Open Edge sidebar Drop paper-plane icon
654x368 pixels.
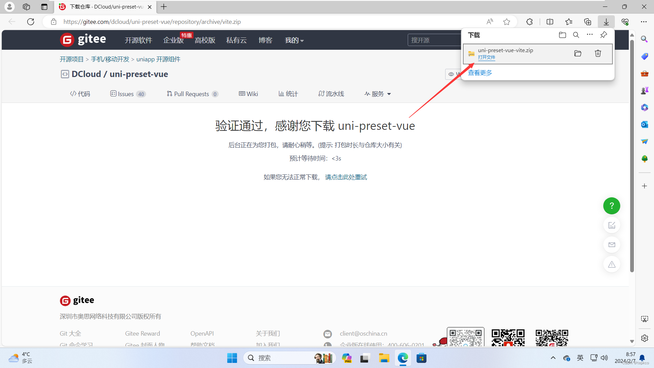tap(644, 141)
